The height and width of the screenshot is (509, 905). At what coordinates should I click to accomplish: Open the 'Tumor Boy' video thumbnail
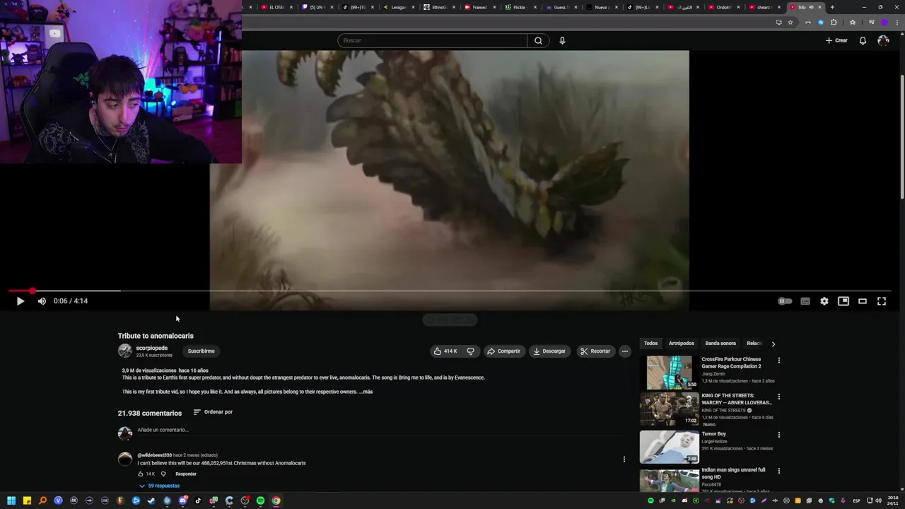[x=669, y=447]
